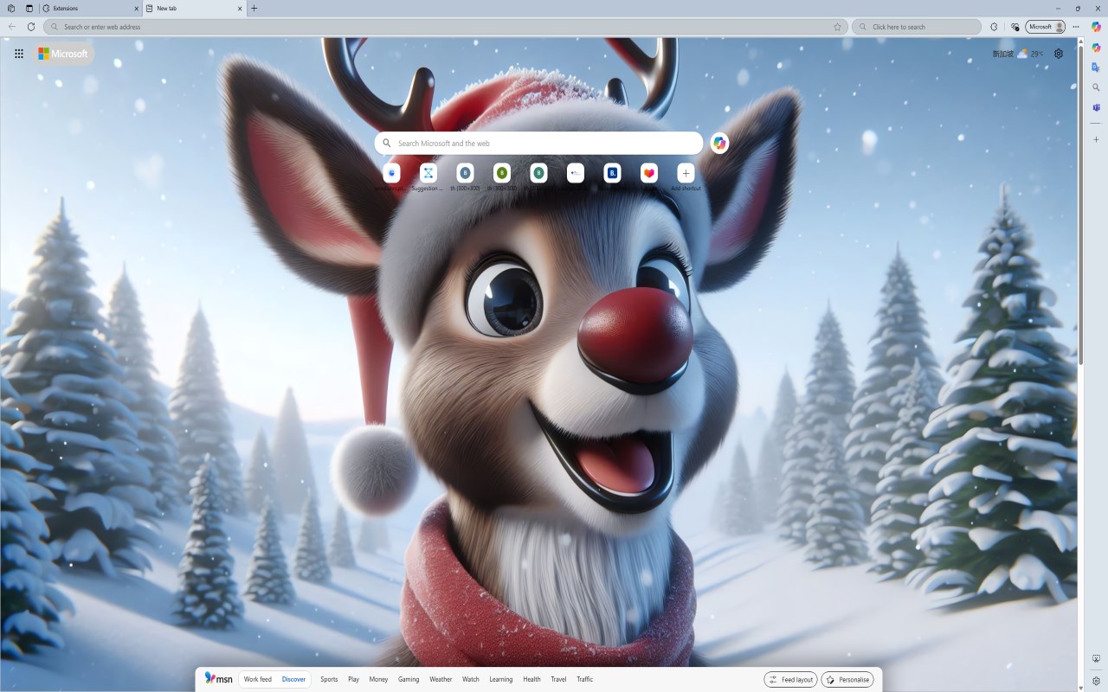
Task: Go back with the back arrow
Action: click(x=12, y=27)
